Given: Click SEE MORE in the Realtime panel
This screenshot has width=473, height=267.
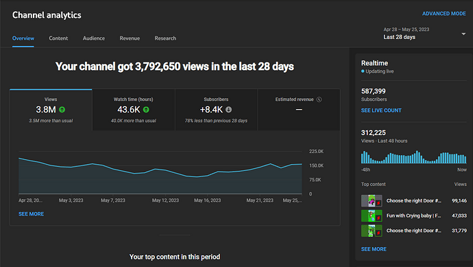Looking at the screenshot, I should point(374,249).
